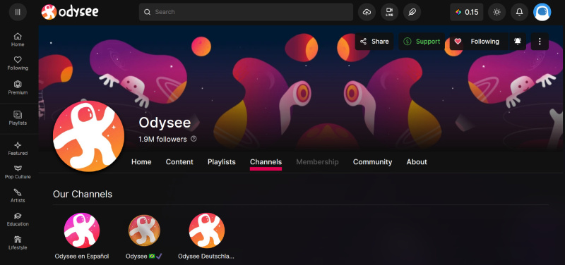Screen dimensions: 565x265
Task: Open Playlists in sidebar
Action: click(x=18, y=118)
